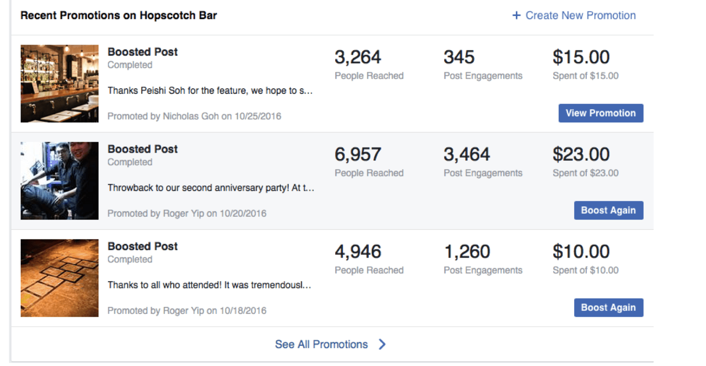
Task: Select the Boosted Post title promoted on 10/18/2016
Action: (x=143, y=246)
